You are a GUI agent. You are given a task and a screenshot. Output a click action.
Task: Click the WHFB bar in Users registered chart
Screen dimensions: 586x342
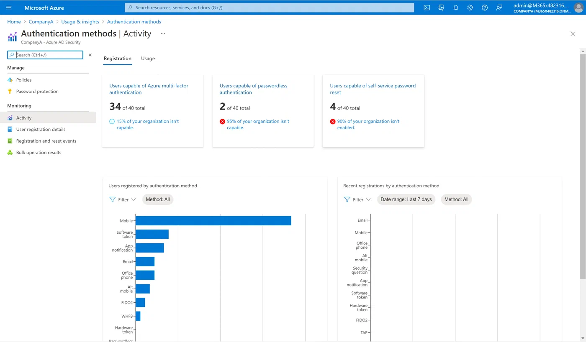(x=138, y=316)
